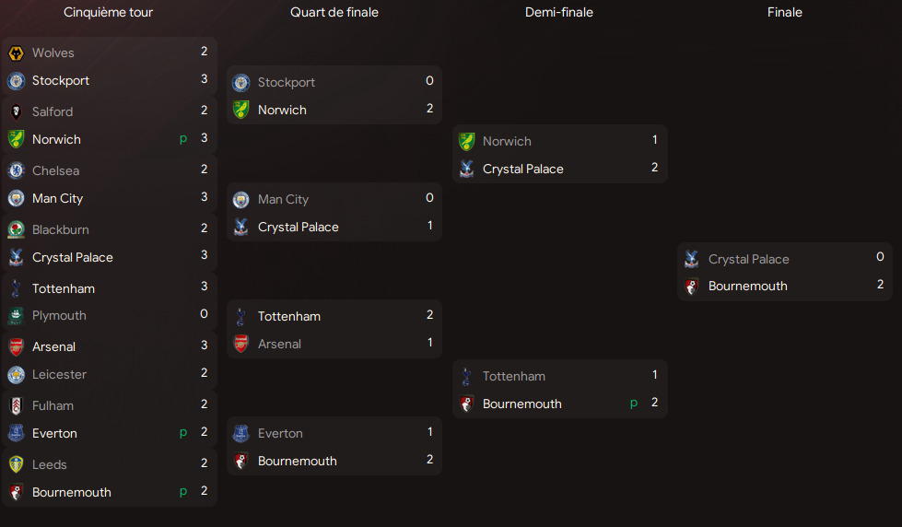Click Chelsea's club crest
This screenshot has height=527, width=902.
tap(16, 170)
